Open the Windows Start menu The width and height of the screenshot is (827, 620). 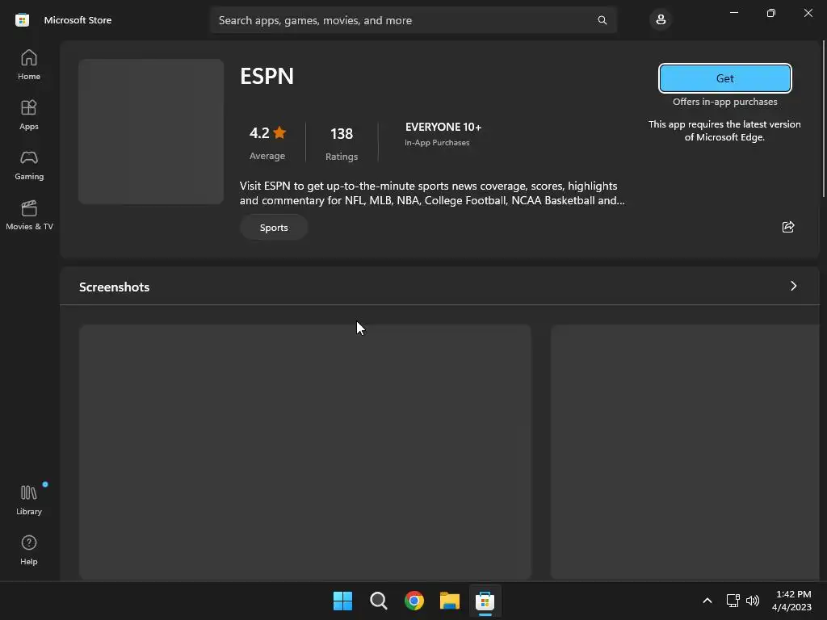342,601
